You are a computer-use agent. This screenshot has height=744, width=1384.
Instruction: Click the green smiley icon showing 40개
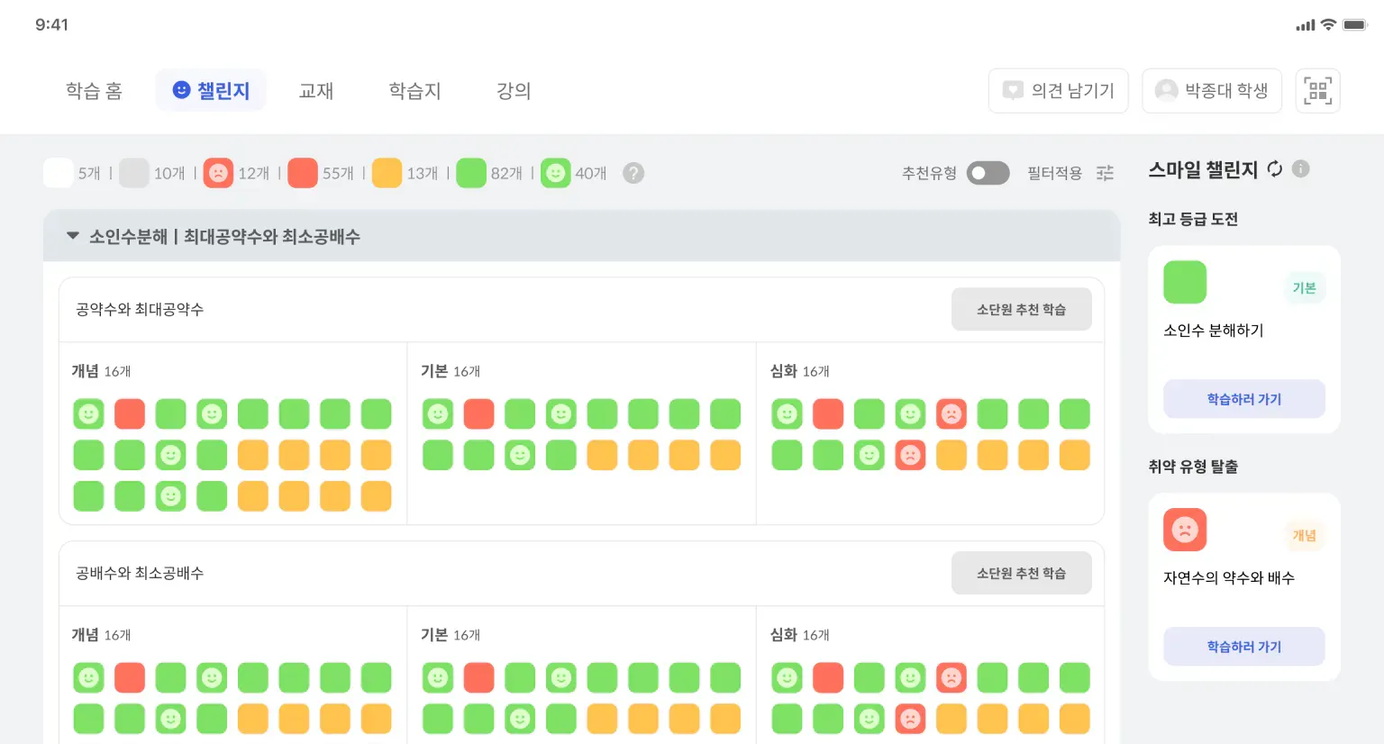556,172
